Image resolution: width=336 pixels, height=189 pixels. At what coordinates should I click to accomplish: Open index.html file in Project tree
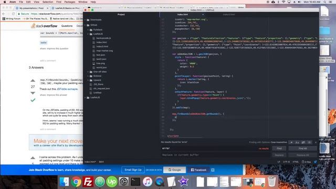(100, 42)
